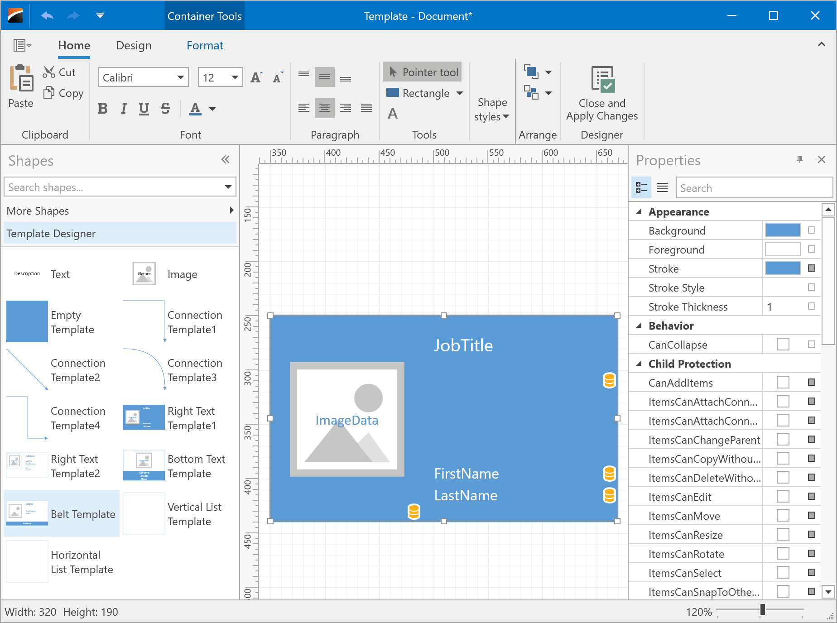Image resolution: width=837 pixels, height=623 pixels.
Task: Switch to the Home ribbon tab
Action: pos(74,46)
